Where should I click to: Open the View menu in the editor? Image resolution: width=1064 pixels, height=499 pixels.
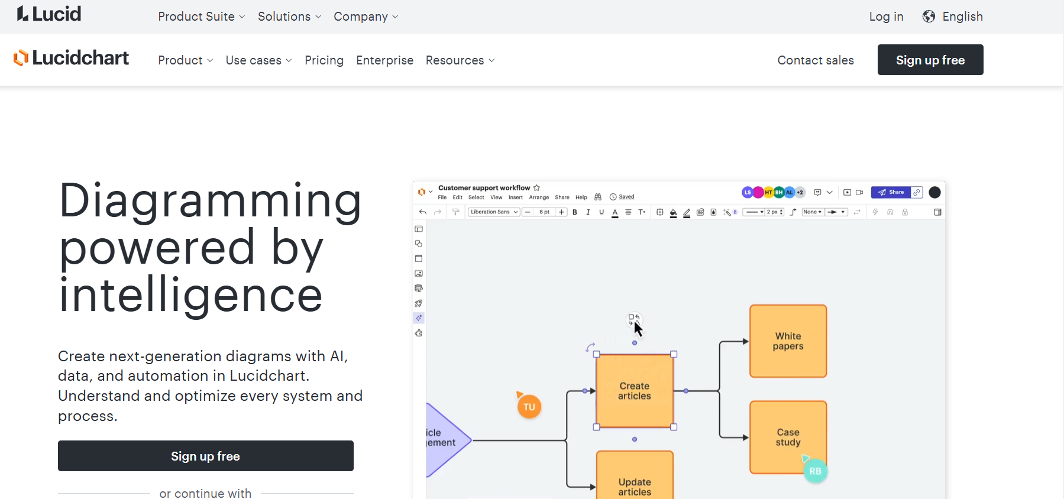point(496,197)
